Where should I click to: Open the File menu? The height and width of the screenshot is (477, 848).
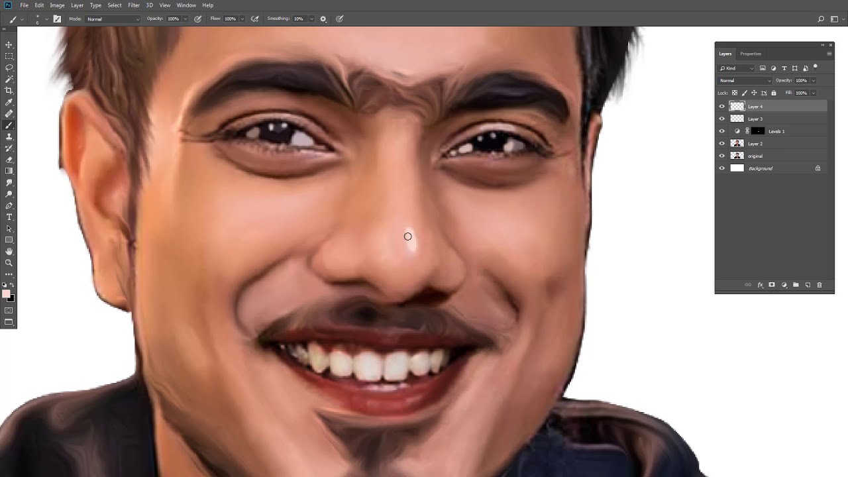[x=24, y=5]
